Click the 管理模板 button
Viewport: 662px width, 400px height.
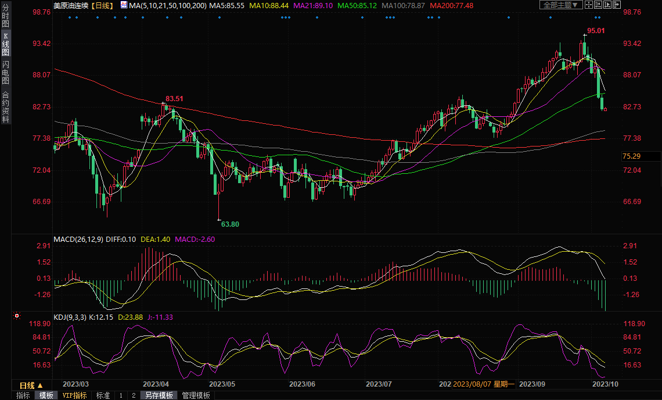click(x=196, y=395)
